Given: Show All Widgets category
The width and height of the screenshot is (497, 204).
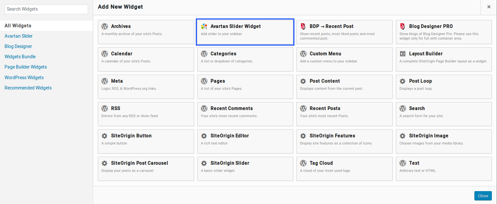Looking at the screenshot, I should pos(46,26).
